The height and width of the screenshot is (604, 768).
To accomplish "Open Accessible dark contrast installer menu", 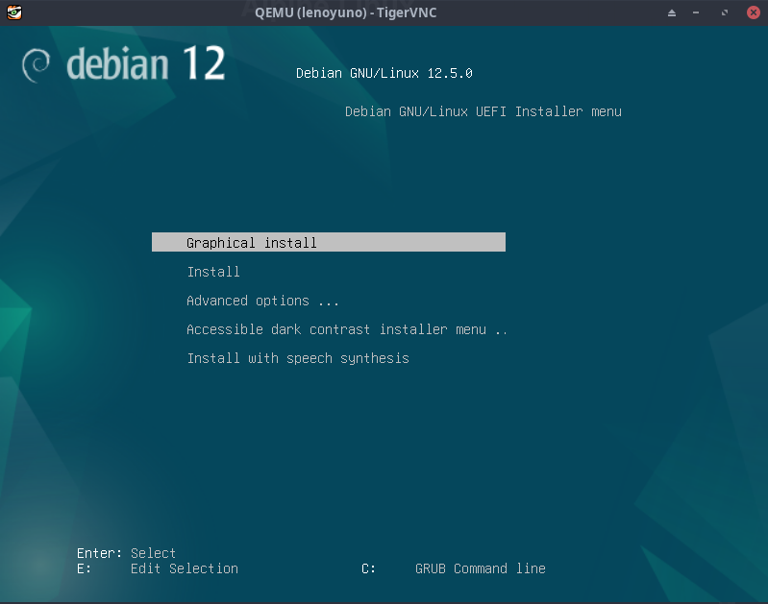I will [346, 329].
